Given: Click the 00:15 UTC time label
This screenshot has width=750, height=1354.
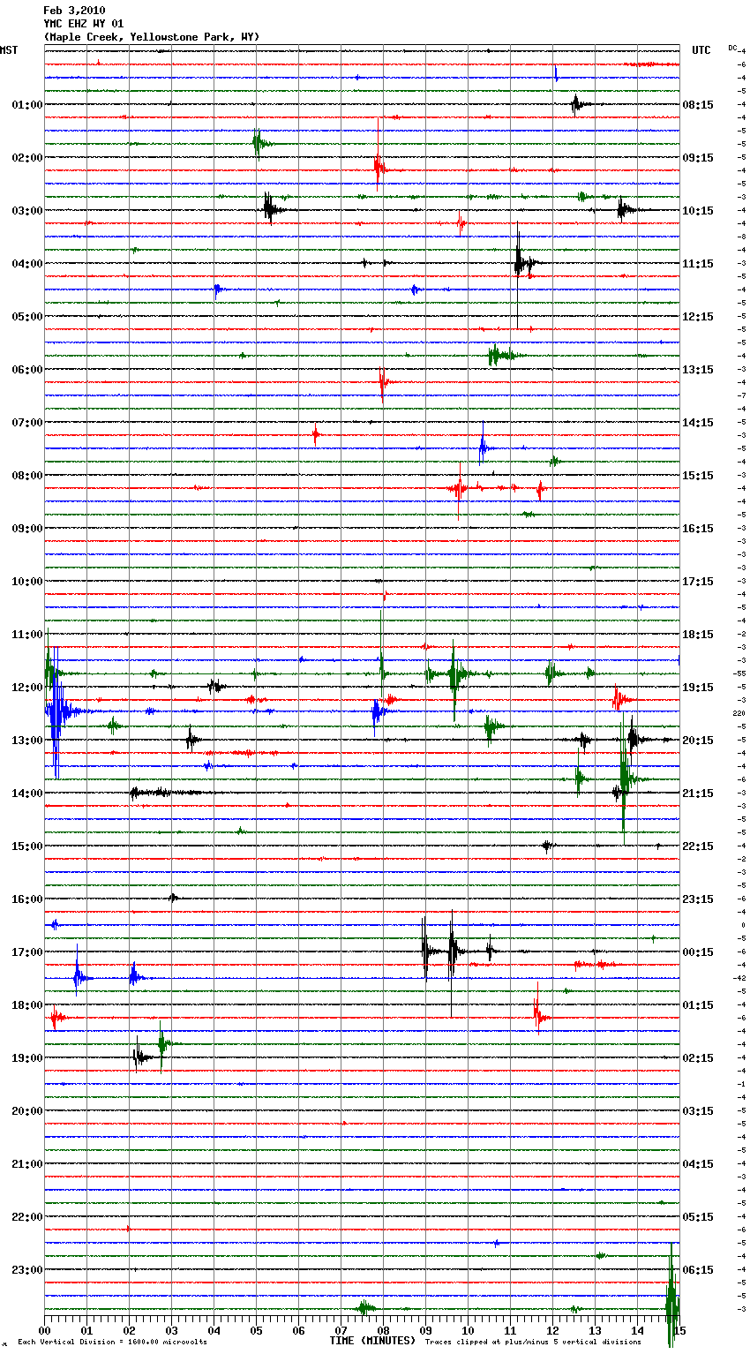Looking at the screenshot, I should click(698, 952).
